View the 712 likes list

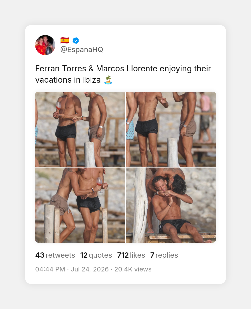click(131, 255)
